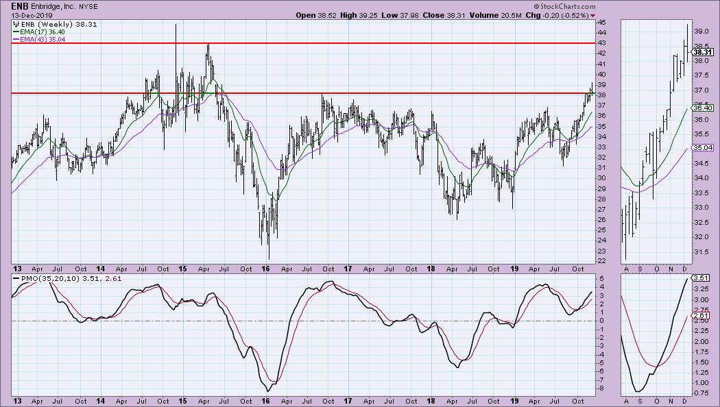Select the 18 year marker on price axis
Image resolution: width=720 pixels, height=407 pixels.
tap(431, 269)
